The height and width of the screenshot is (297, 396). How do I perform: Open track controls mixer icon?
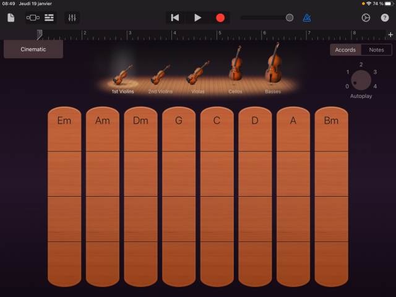point(72,17)
